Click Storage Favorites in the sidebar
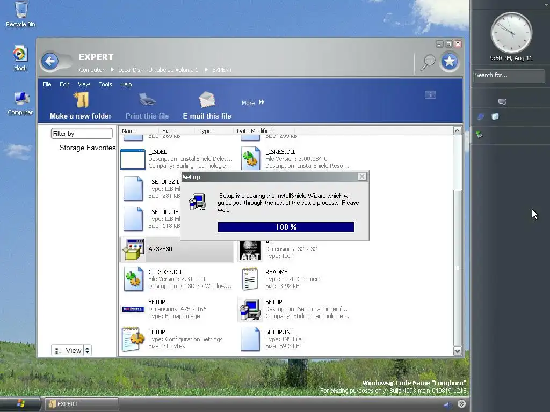This screenshot has width=550, height=412. 88,148
